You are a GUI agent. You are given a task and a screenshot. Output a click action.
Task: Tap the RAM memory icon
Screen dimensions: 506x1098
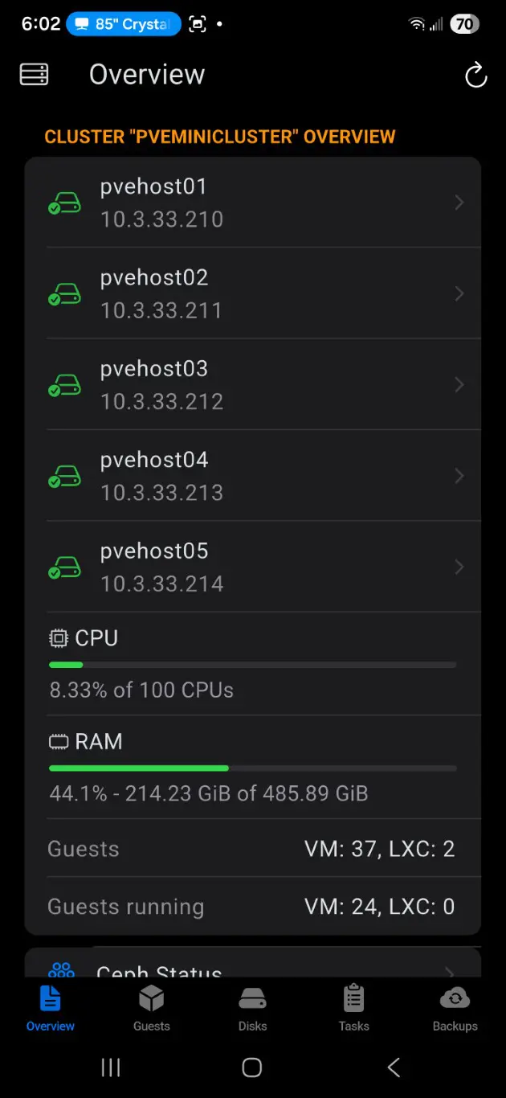(x=59, y=742)
